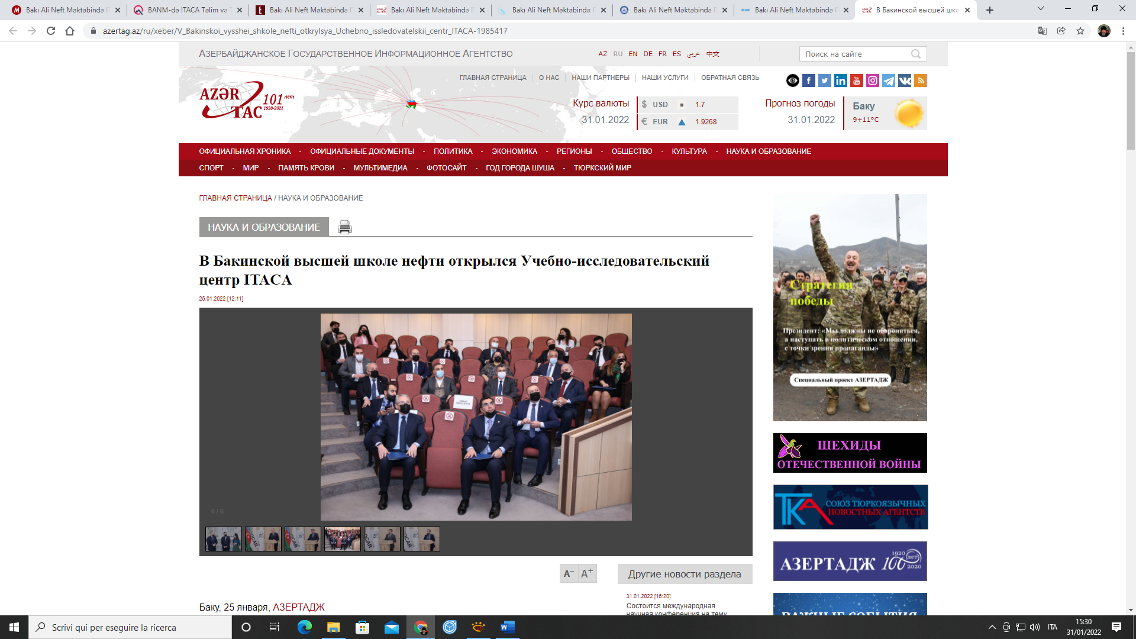Open the Telegram channel icon
1136x639 pixels.
[x=889, y=80]
